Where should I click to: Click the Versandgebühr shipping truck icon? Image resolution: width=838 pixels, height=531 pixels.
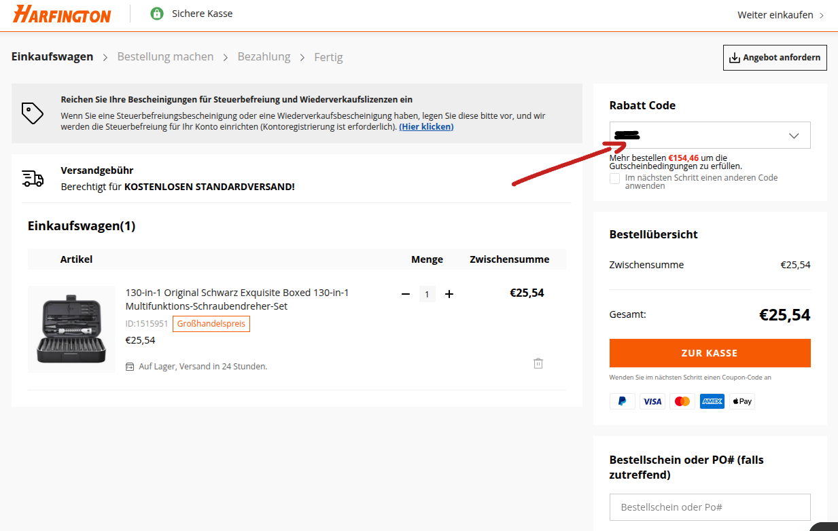[x=32, y=179]
